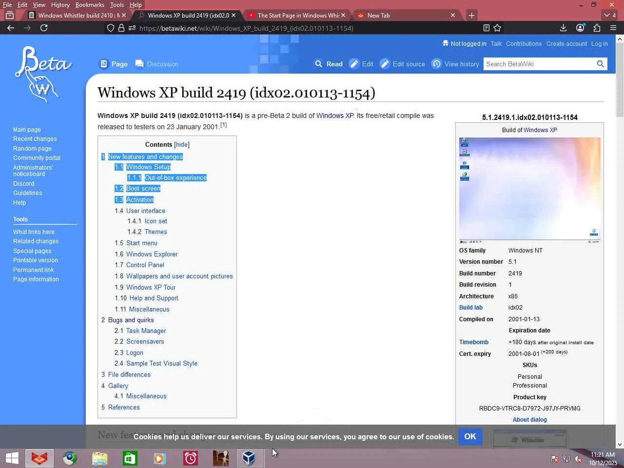Open the Printable version link

pyautogui.click(x=36, y=260)
